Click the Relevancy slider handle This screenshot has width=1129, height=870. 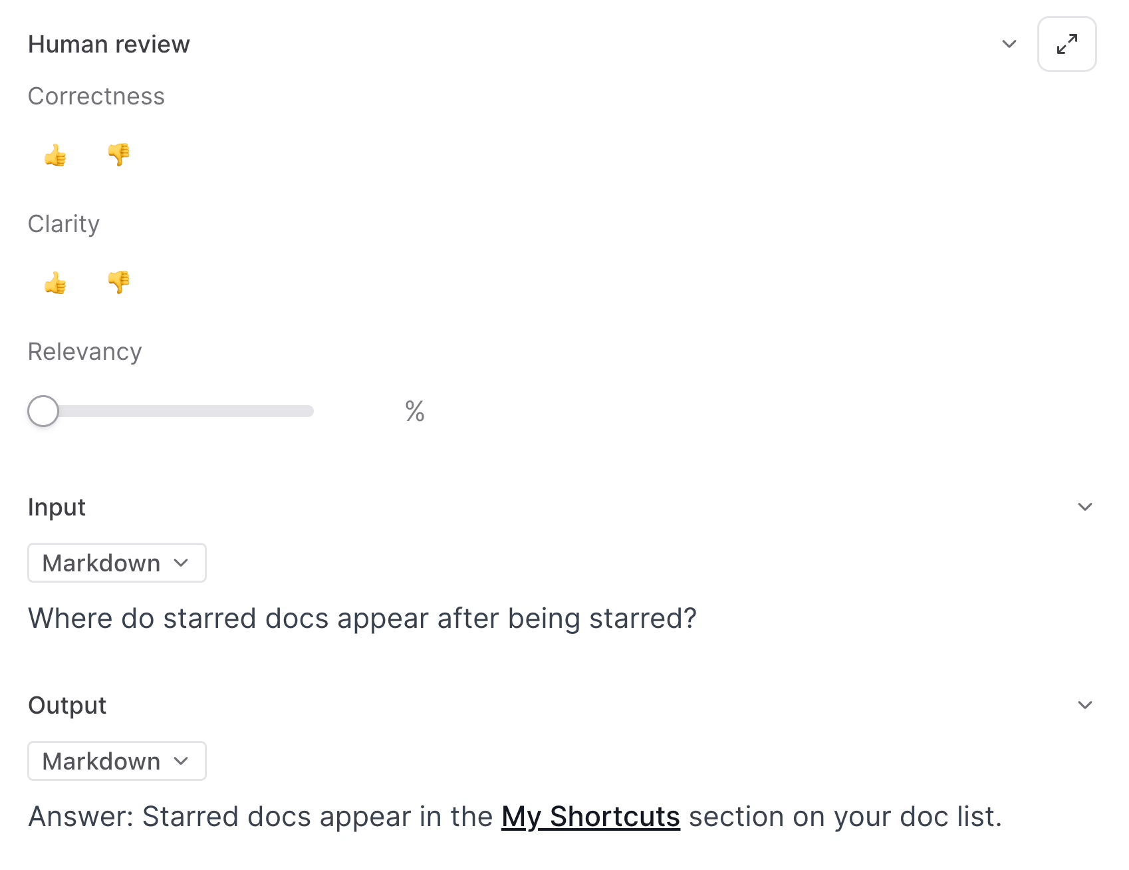click(x=43, y=411)
